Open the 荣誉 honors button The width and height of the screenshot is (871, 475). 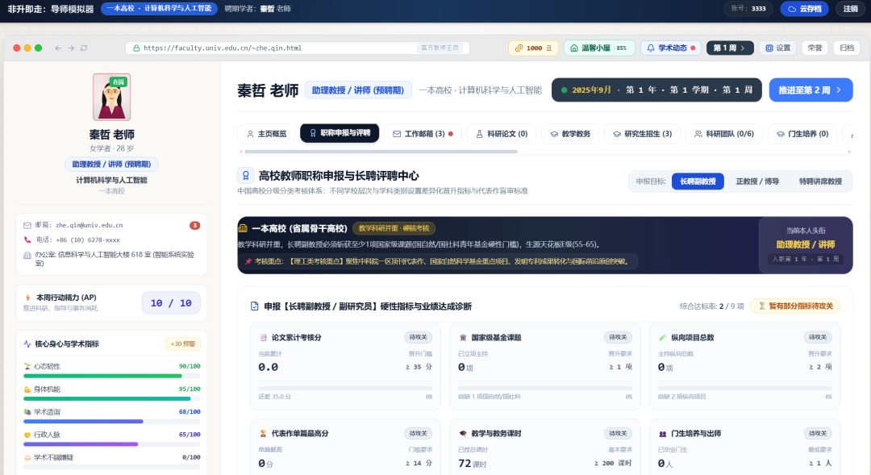pyautogui.click(x=815, y=48)
